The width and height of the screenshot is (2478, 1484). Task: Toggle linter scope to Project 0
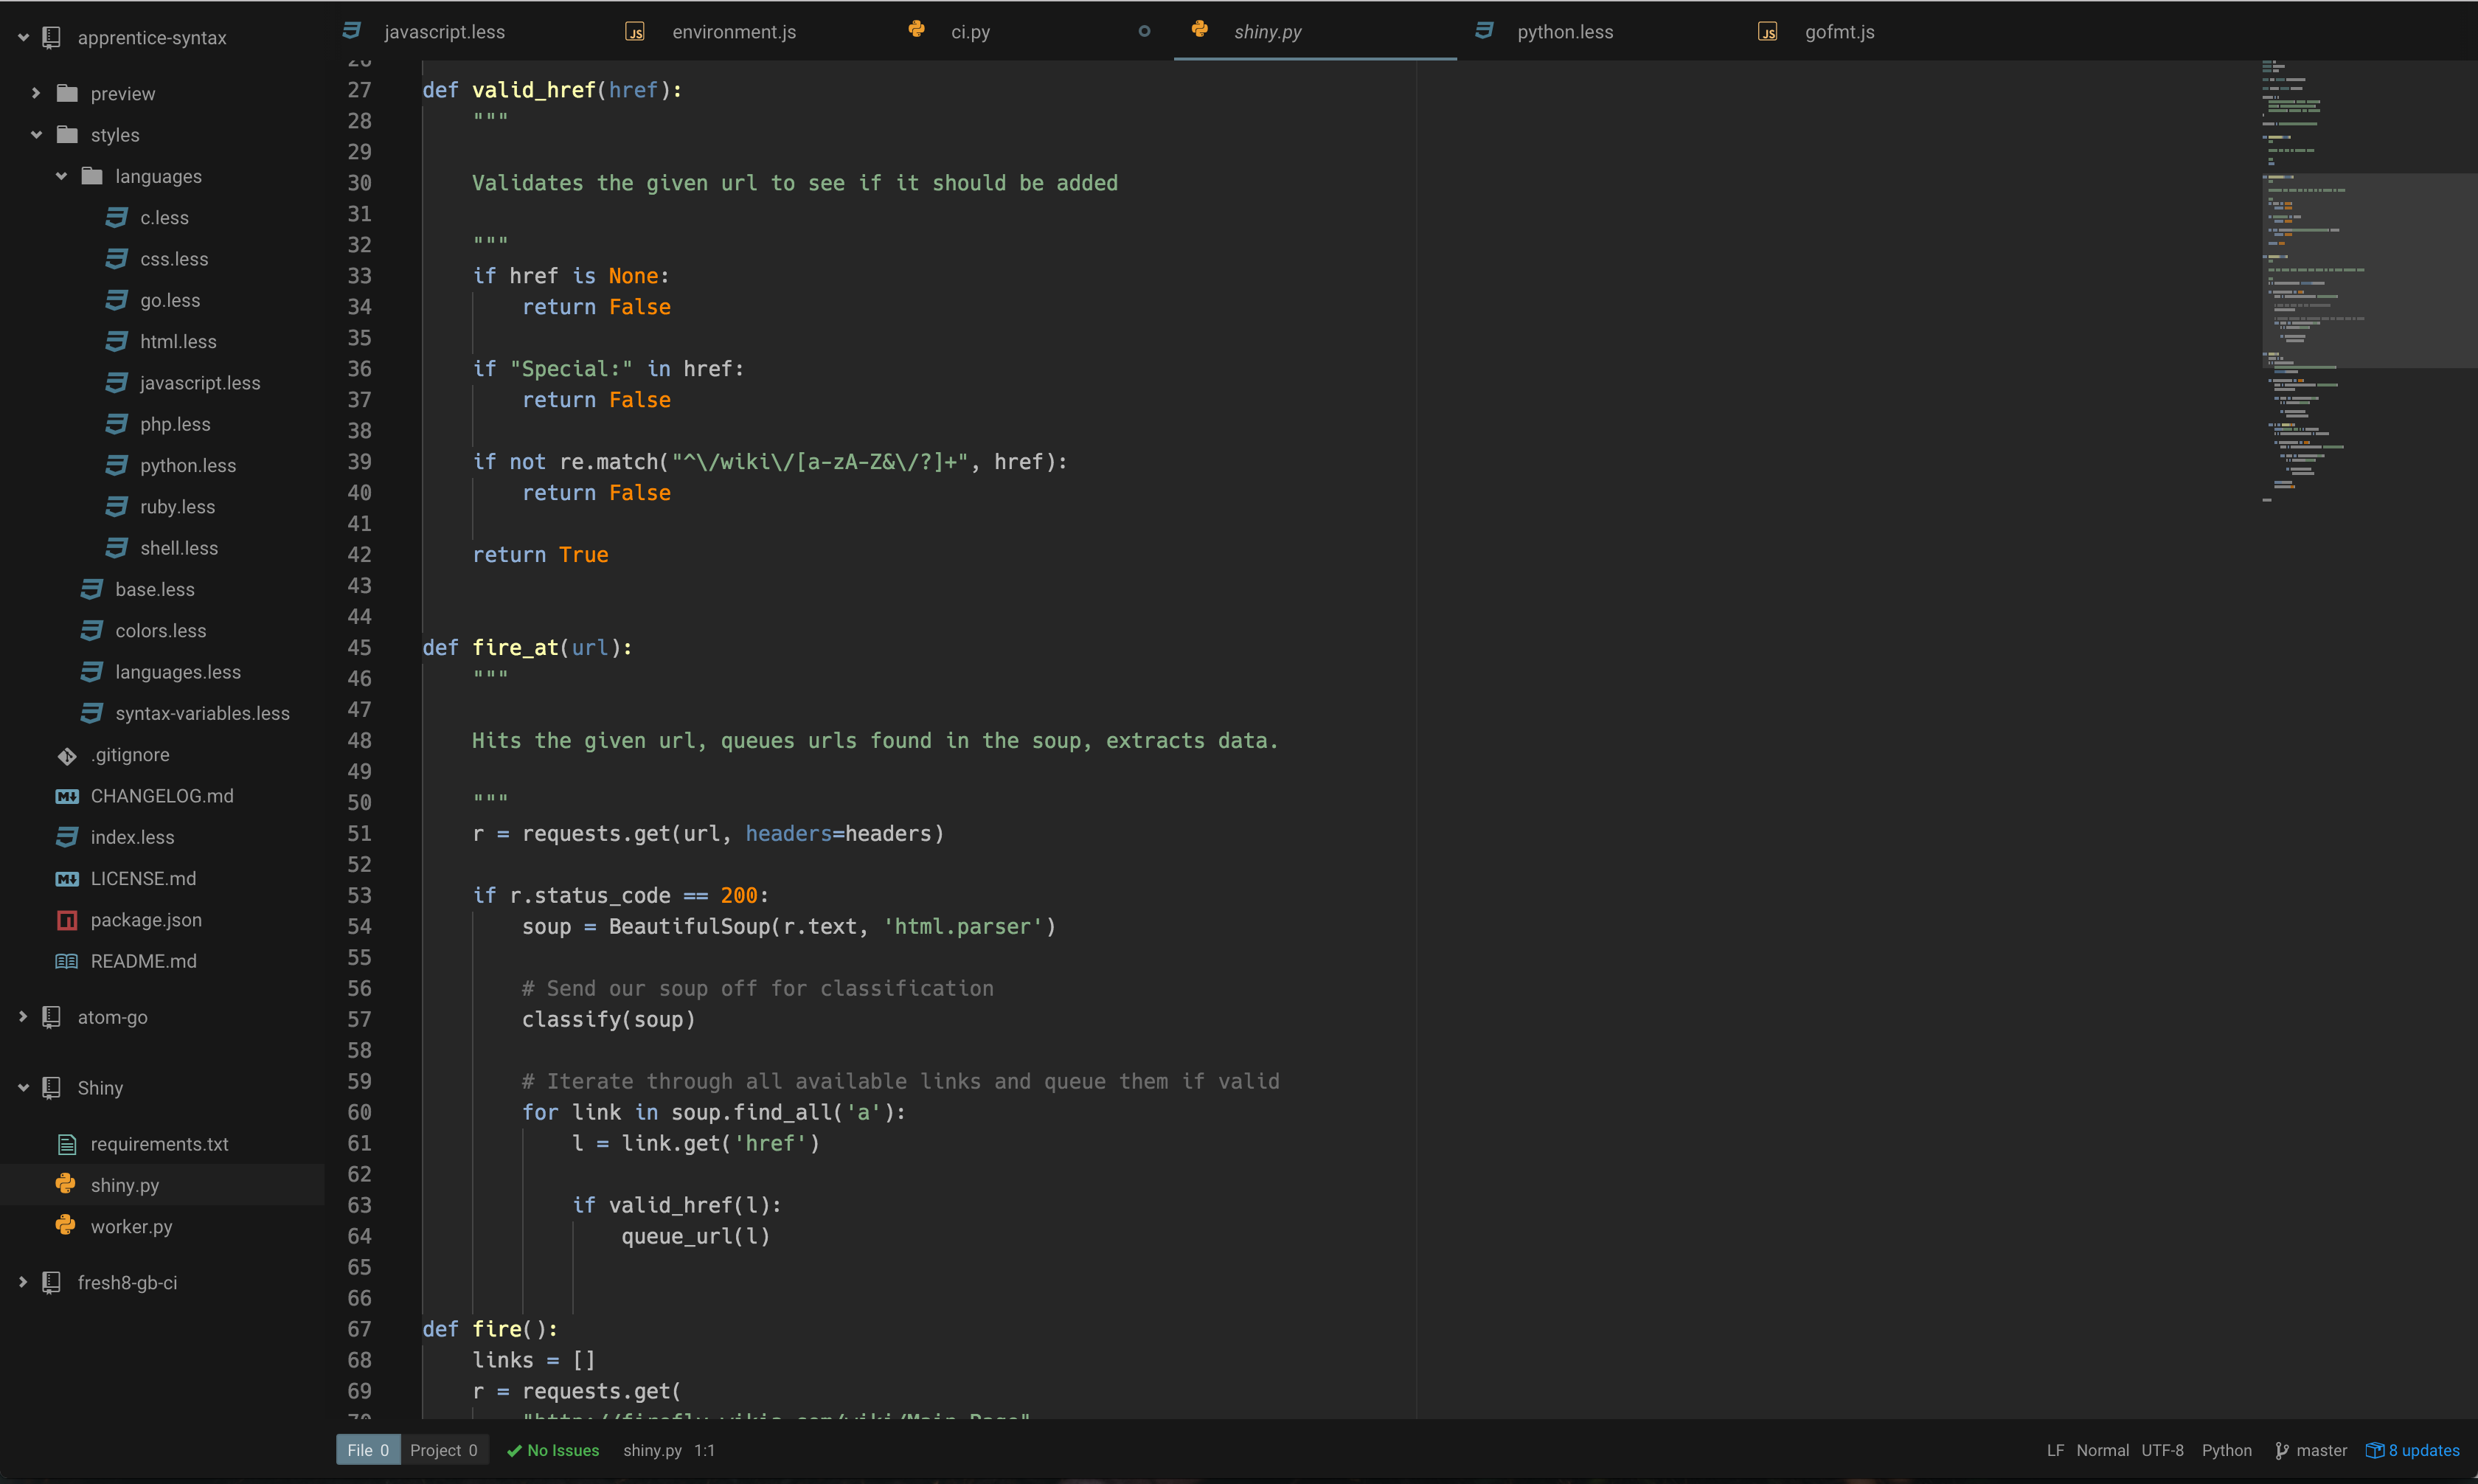click(444, 1451)
